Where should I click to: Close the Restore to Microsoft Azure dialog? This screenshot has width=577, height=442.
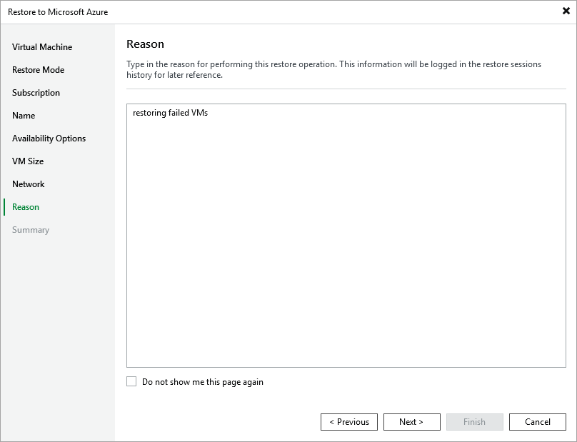[x=566, y=11]
